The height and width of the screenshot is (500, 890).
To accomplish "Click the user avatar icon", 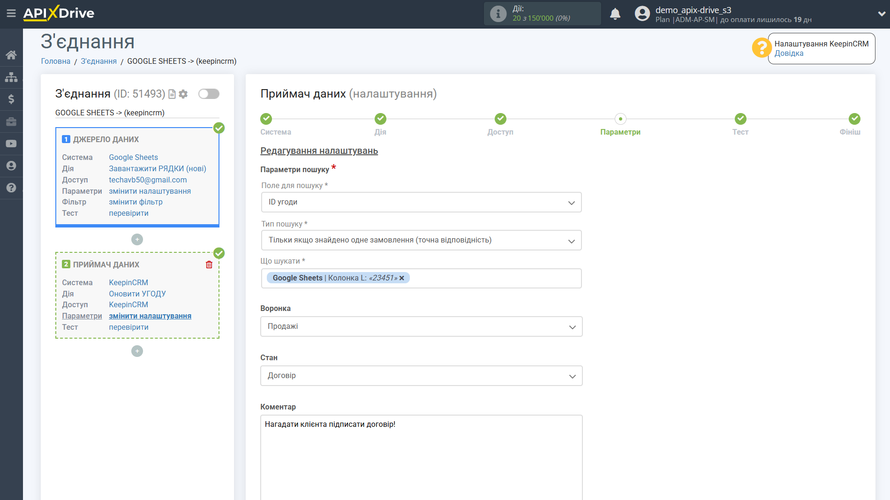I will click(x=642, y=14).
